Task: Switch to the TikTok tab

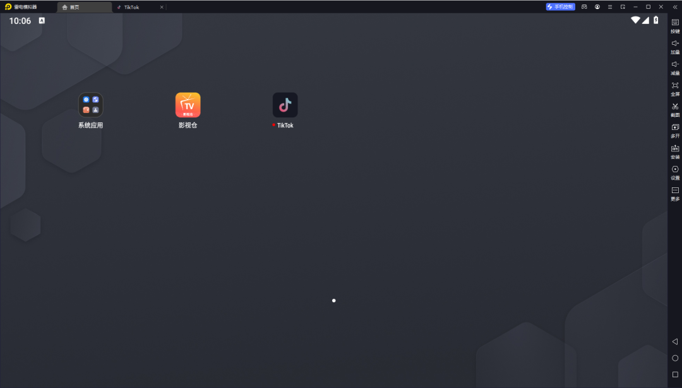Action: pyautogui.click(x=131, y=7)
